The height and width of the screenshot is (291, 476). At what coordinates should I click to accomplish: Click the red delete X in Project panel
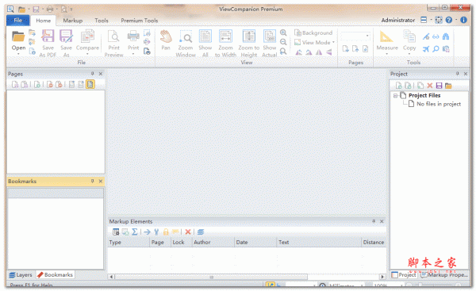(x=429, y=86)
